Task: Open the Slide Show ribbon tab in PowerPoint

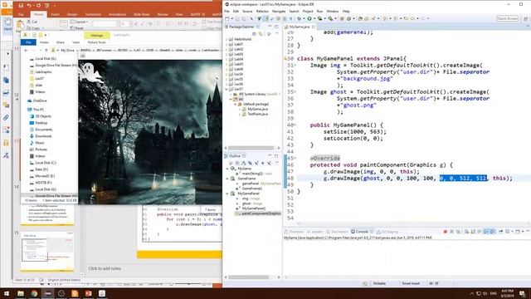Action: click(x=142, y=14)
